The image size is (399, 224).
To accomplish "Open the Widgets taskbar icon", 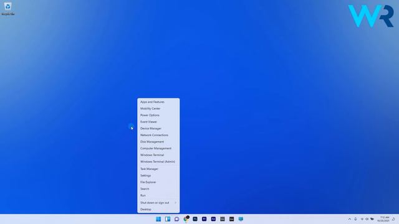I will [168, 219].
